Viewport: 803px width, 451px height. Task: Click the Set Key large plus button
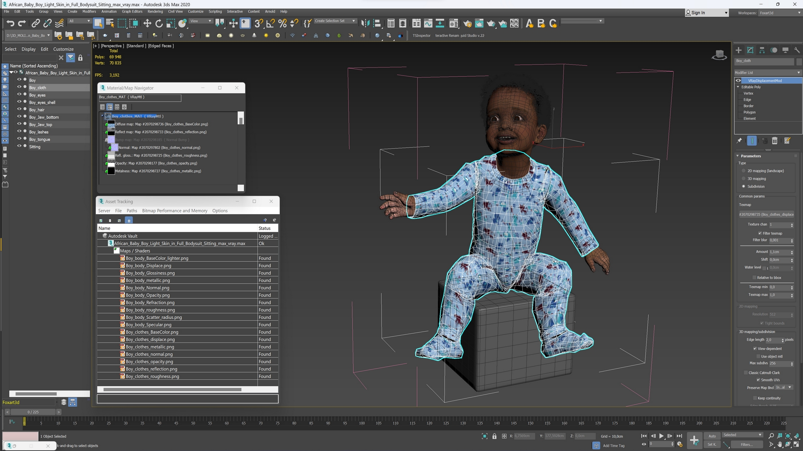coord(694,440)
